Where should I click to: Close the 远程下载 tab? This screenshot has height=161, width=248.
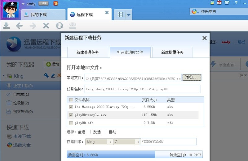pyautogui.click(x=107, y=12)
